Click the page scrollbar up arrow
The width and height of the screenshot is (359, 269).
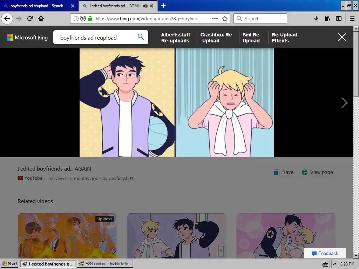[356, 29]
